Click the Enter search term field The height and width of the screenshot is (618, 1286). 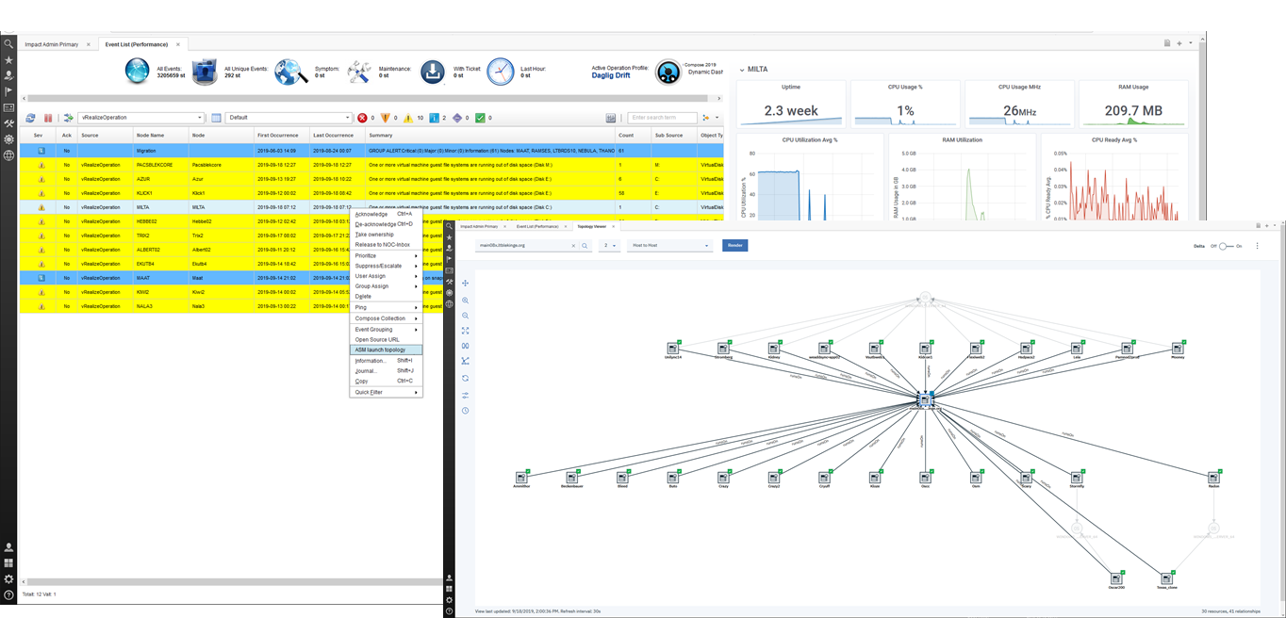662,118
